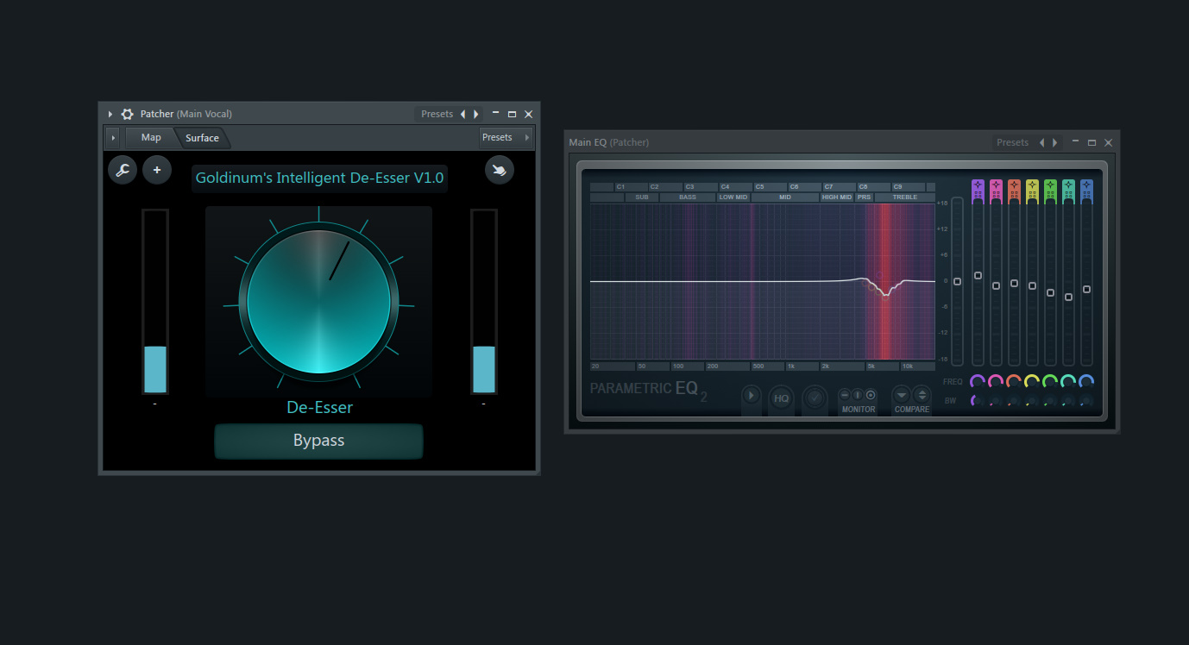Open the Presets dropdown beside the Surface tab

click(506, 137)
